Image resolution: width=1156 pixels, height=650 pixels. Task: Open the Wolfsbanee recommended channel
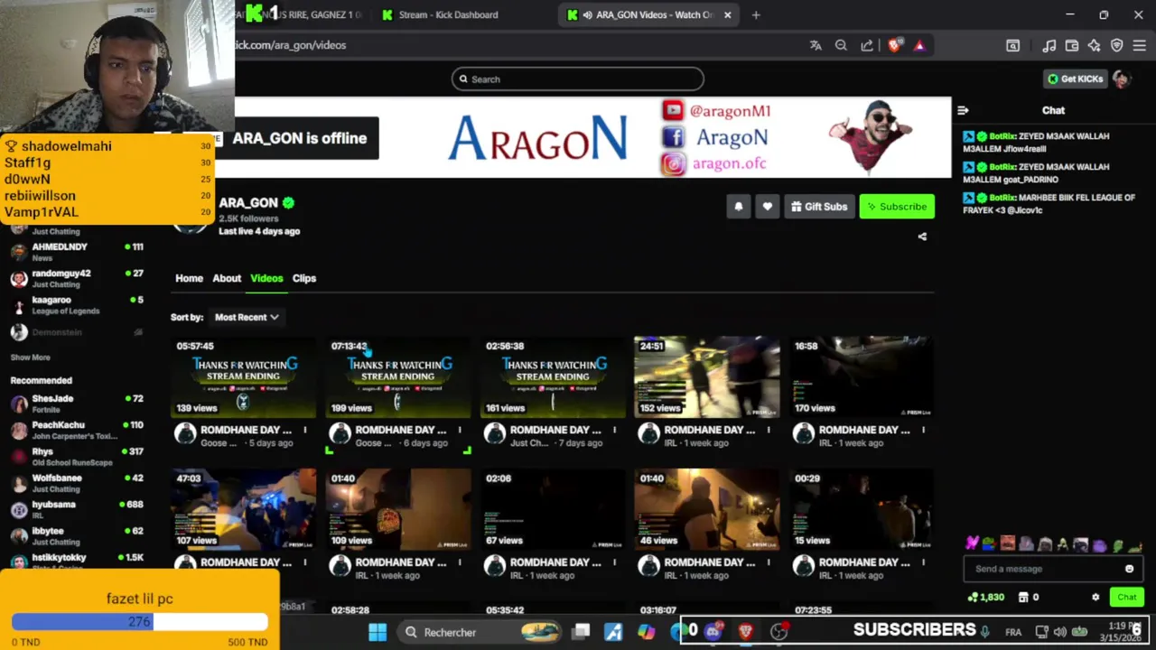point(77,483)
